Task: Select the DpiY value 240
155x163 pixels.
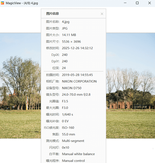Action: 65,61
